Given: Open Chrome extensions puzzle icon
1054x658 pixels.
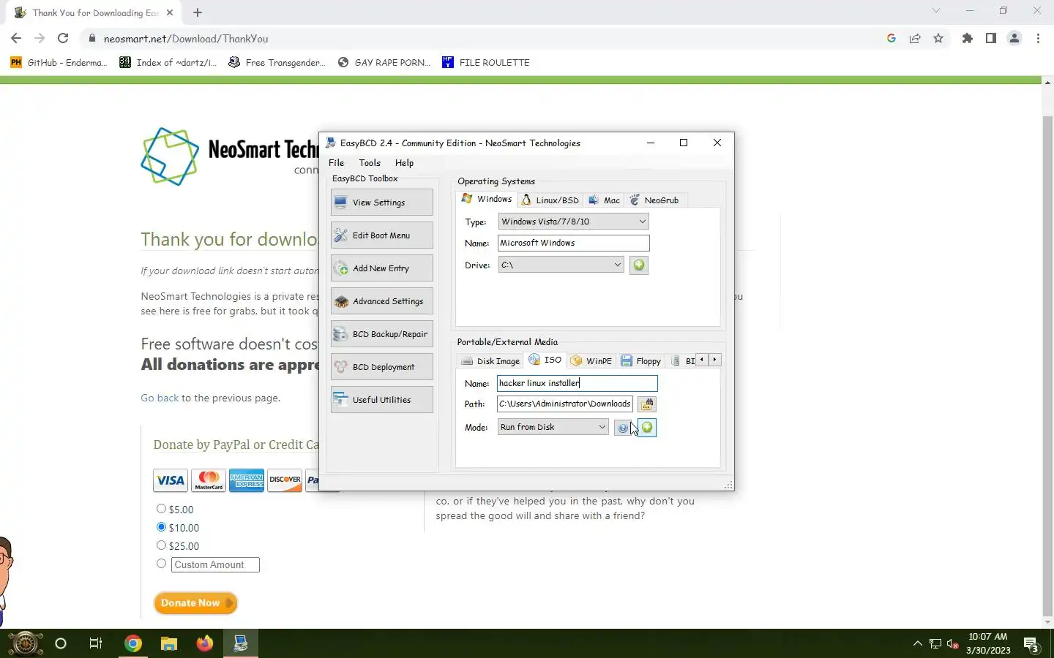Looking at the screenshot, I should 968,39.
